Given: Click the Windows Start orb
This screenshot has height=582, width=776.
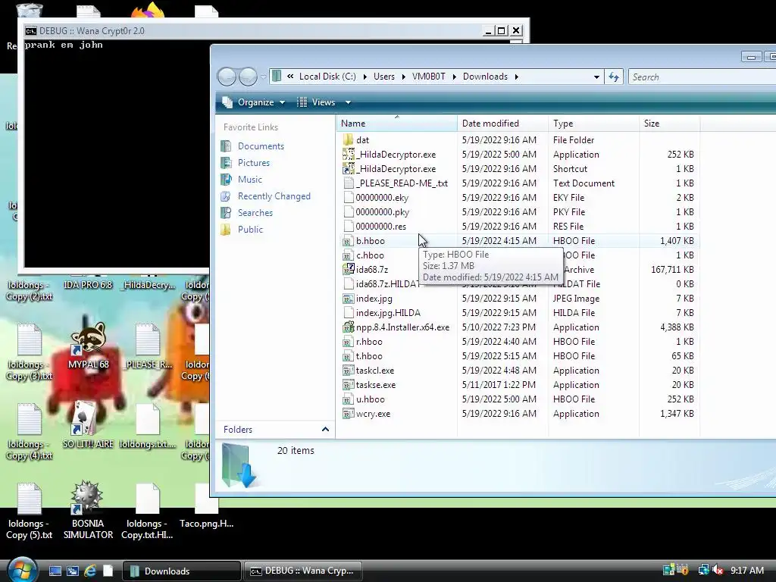Looking at the screenshot, I should tap(22, 570).
